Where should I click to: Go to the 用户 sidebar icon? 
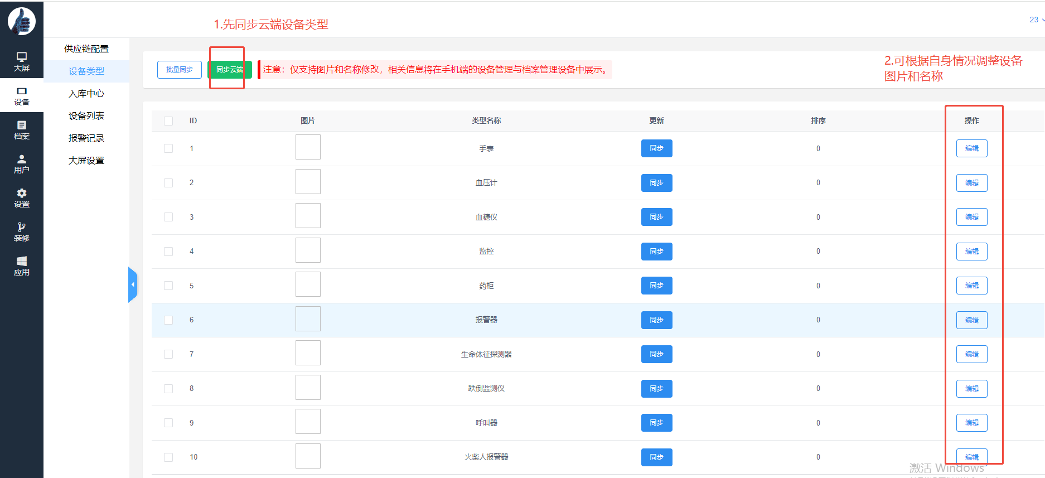click(x=22, y=163)
